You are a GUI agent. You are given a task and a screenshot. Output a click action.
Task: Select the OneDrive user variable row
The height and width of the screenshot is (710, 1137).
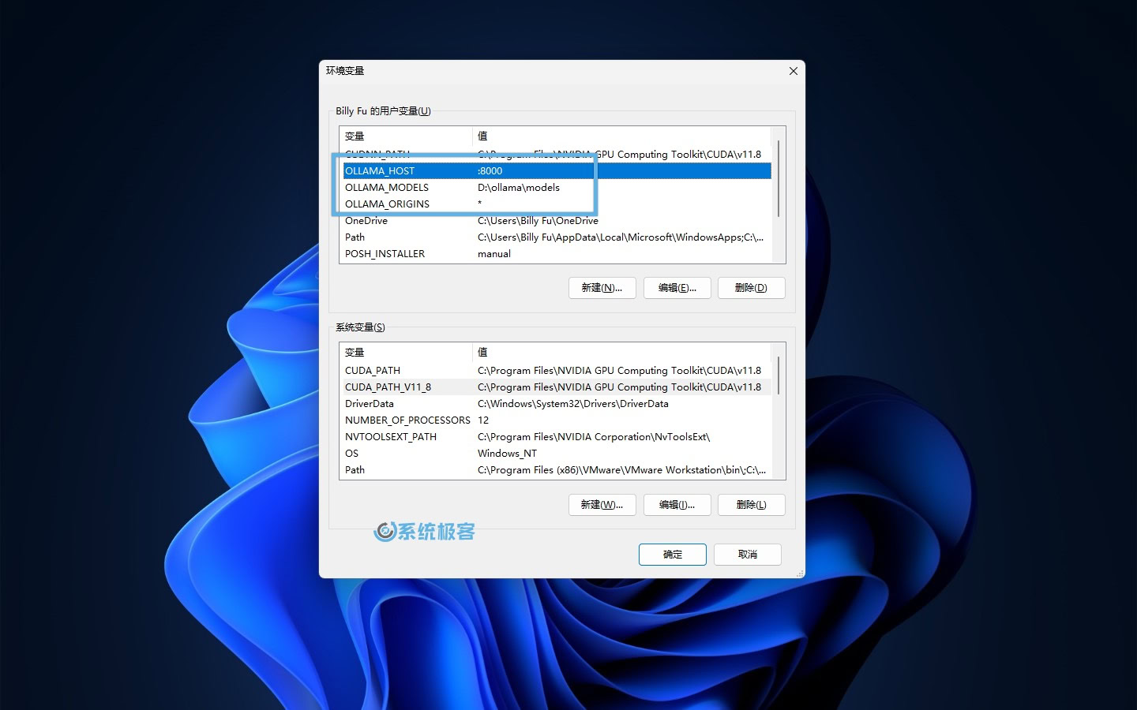557,220
